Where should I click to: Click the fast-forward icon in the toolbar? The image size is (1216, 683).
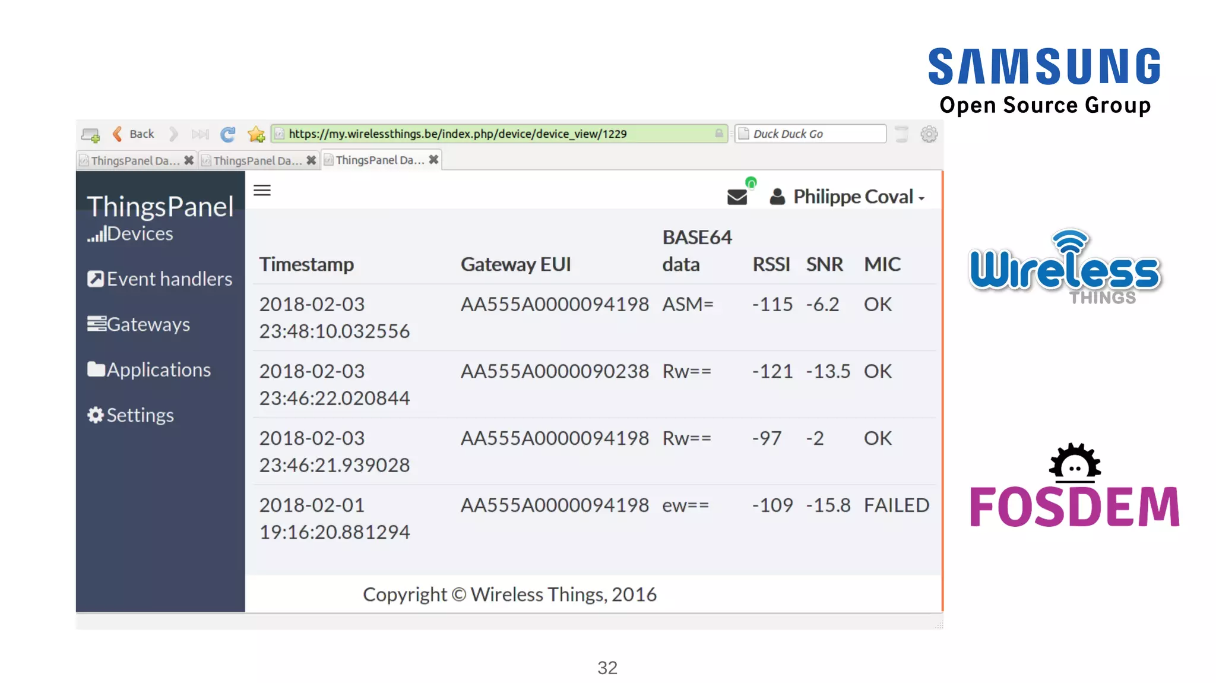[200, 134]
